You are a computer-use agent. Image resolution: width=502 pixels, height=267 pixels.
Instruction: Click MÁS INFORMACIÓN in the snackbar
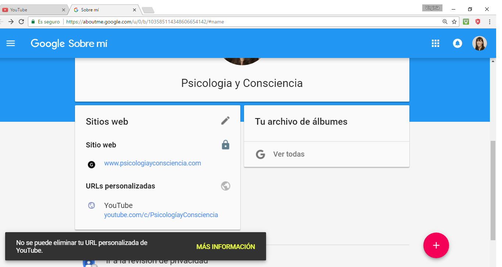pyautogui.click(x=226, y=247)
